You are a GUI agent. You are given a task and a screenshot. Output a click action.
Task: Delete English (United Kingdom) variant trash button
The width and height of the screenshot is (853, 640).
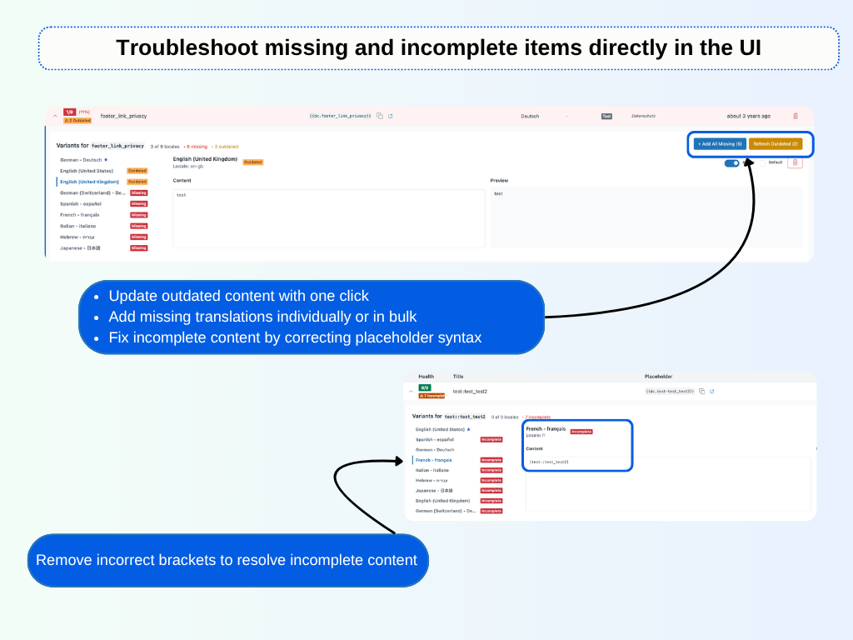click(x=795, y=162)
